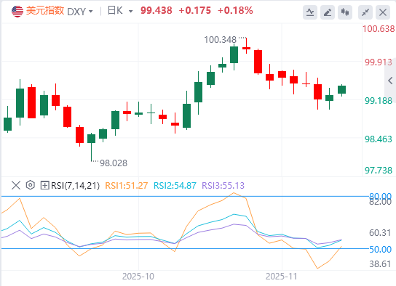
Task: Expand the right side panel chevron
Action: coord(390,81)
